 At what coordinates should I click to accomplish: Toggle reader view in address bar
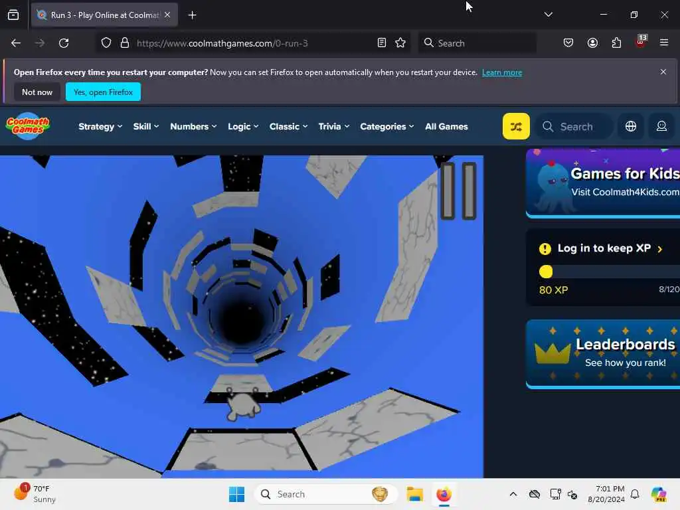(x=382, y=43)
